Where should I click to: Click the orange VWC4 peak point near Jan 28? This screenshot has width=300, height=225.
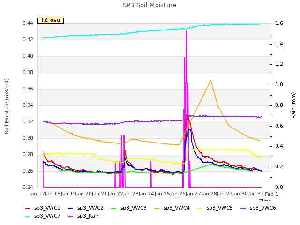210,81
